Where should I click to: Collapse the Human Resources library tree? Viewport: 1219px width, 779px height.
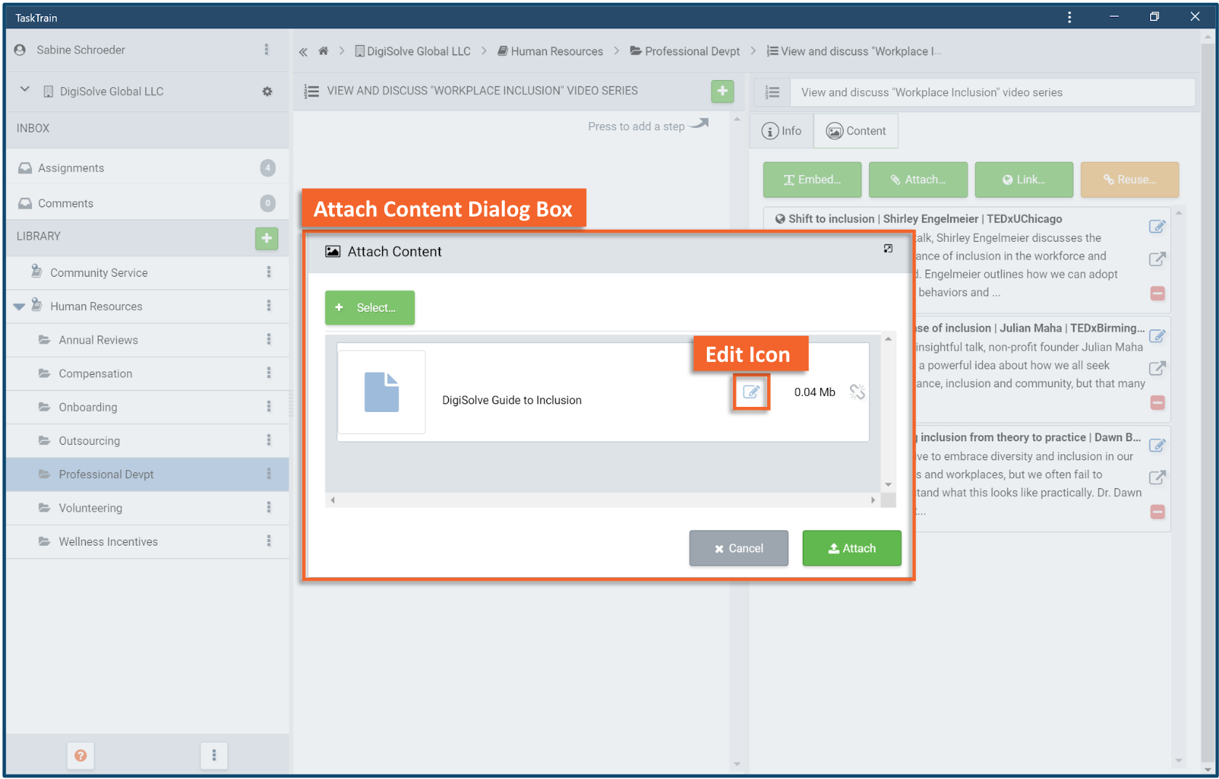pos(19,307)
